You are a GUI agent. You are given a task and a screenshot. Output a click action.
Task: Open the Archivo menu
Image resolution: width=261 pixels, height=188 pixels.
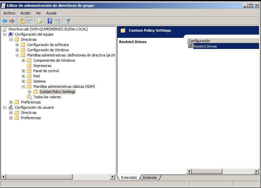click(9, 13)
